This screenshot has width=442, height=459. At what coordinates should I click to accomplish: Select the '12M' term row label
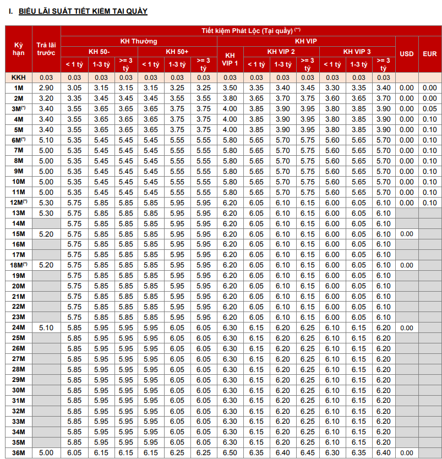coord(18,203)
